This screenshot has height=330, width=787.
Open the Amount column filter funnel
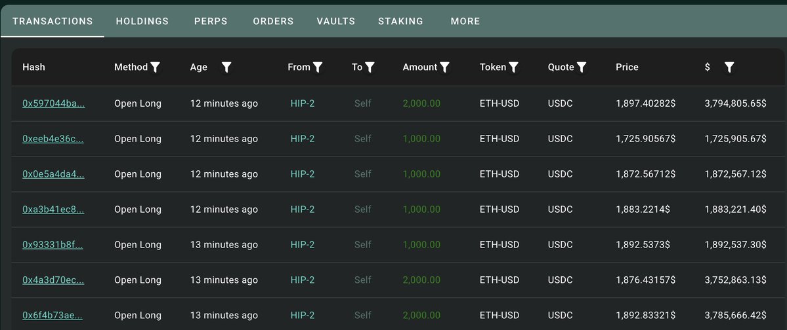point(444,67)
